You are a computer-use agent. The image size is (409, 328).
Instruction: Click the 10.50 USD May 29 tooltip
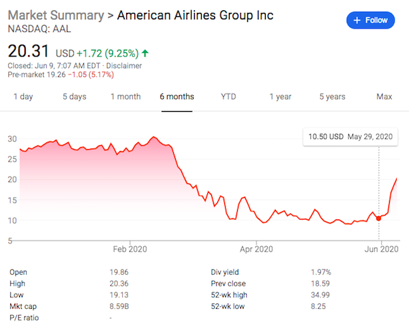tap(350, 137)
